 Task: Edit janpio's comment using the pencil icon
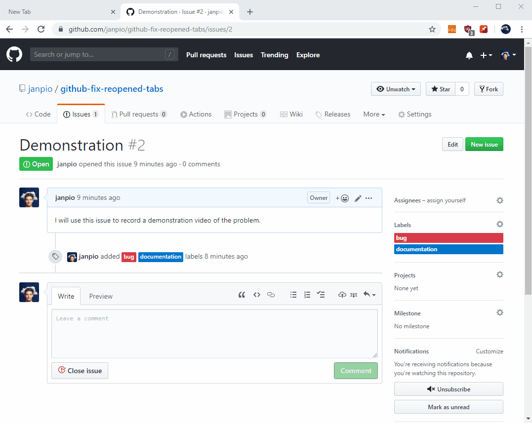tap(358, 197)
